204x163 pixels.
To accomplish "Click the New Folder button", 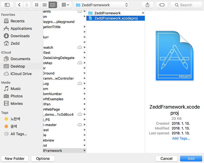I will (15, 158).
